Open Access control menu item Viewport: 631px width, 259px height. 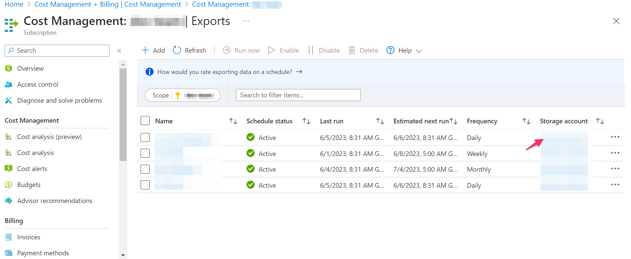(x=38, y=84)
